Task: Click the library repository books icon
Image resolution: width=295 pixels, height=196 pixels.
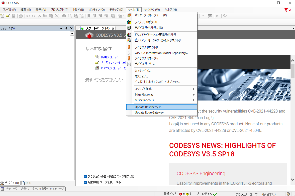Action: [x=129, y=22]
